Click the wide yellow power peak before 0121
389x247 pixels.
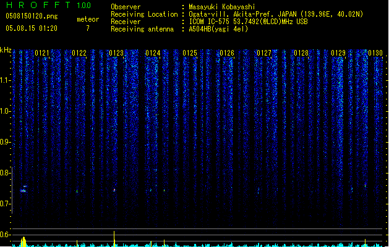(24, 242)
